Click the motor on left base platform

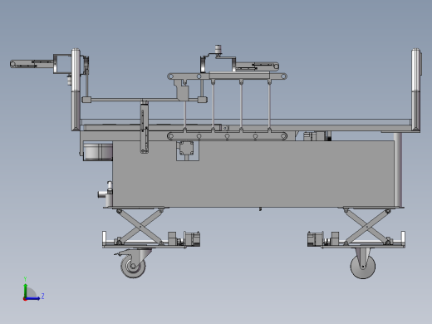point(192,239)
